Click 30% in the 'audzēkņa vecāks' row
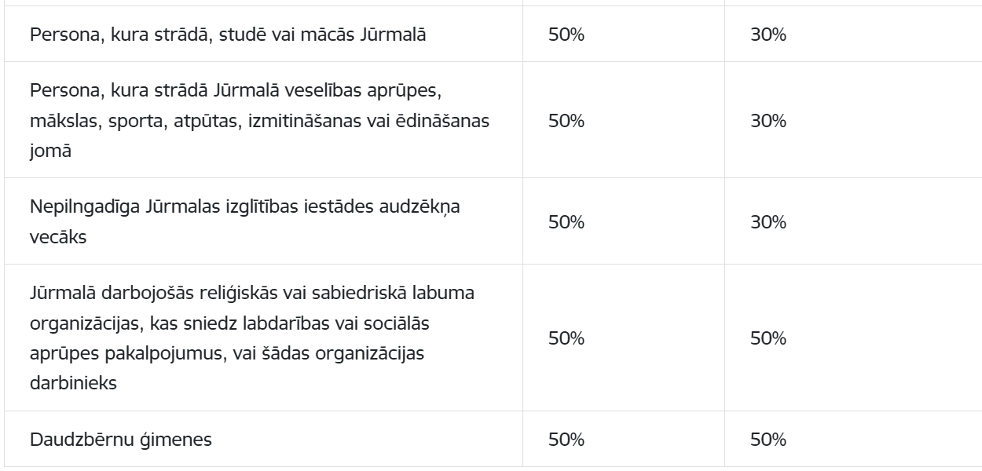The height and width of the screenshot is (471, 982). [x=768, y=221]
